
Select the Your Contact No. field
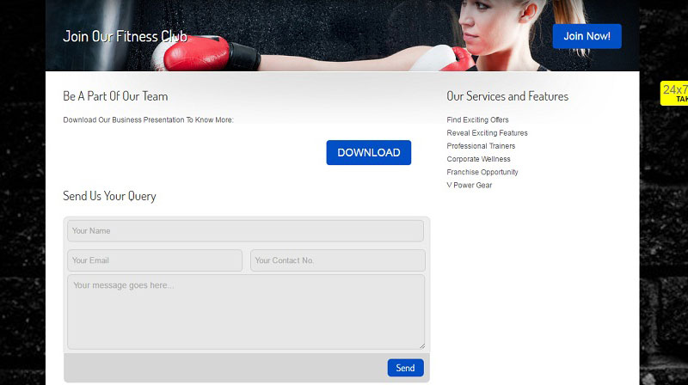[337, 260]
